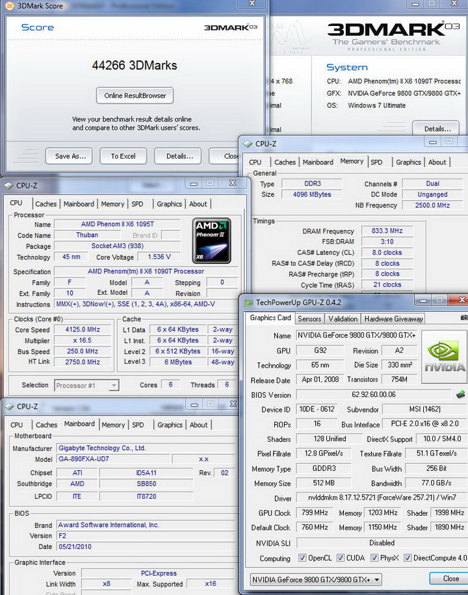Toggle the CUDA checkbox in GPU-Z
468x595 pixels.
[x=341, y=558]
